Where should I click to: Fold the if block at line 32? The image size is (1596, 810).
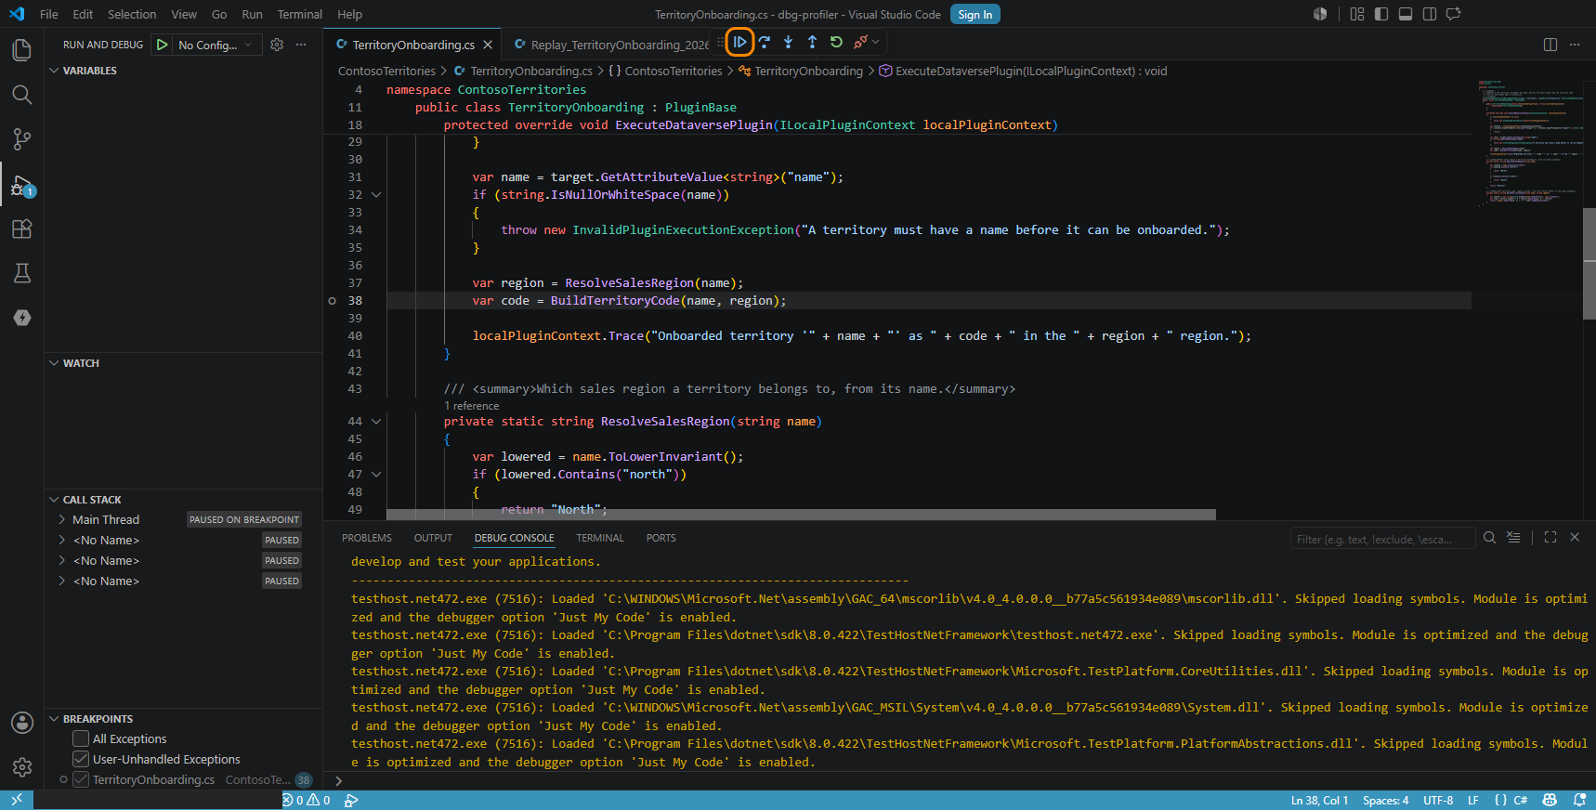point(376,195)
